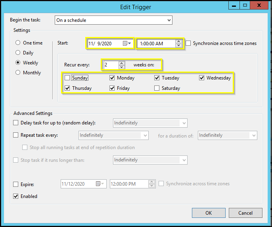Enable Delay task for up to random delay
This screenshot has height=227, width=272.
[x=15, y=123]
